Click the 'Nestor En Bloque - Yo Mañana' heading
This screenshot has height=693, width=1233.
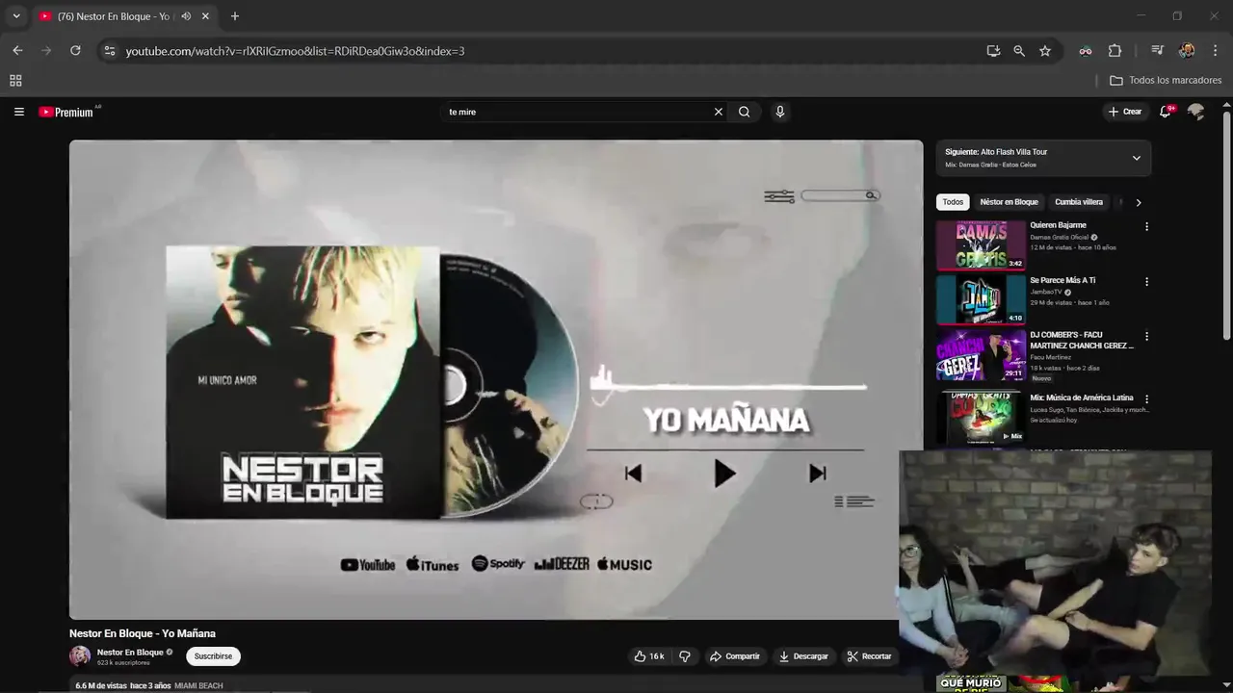tap(143, 633)
